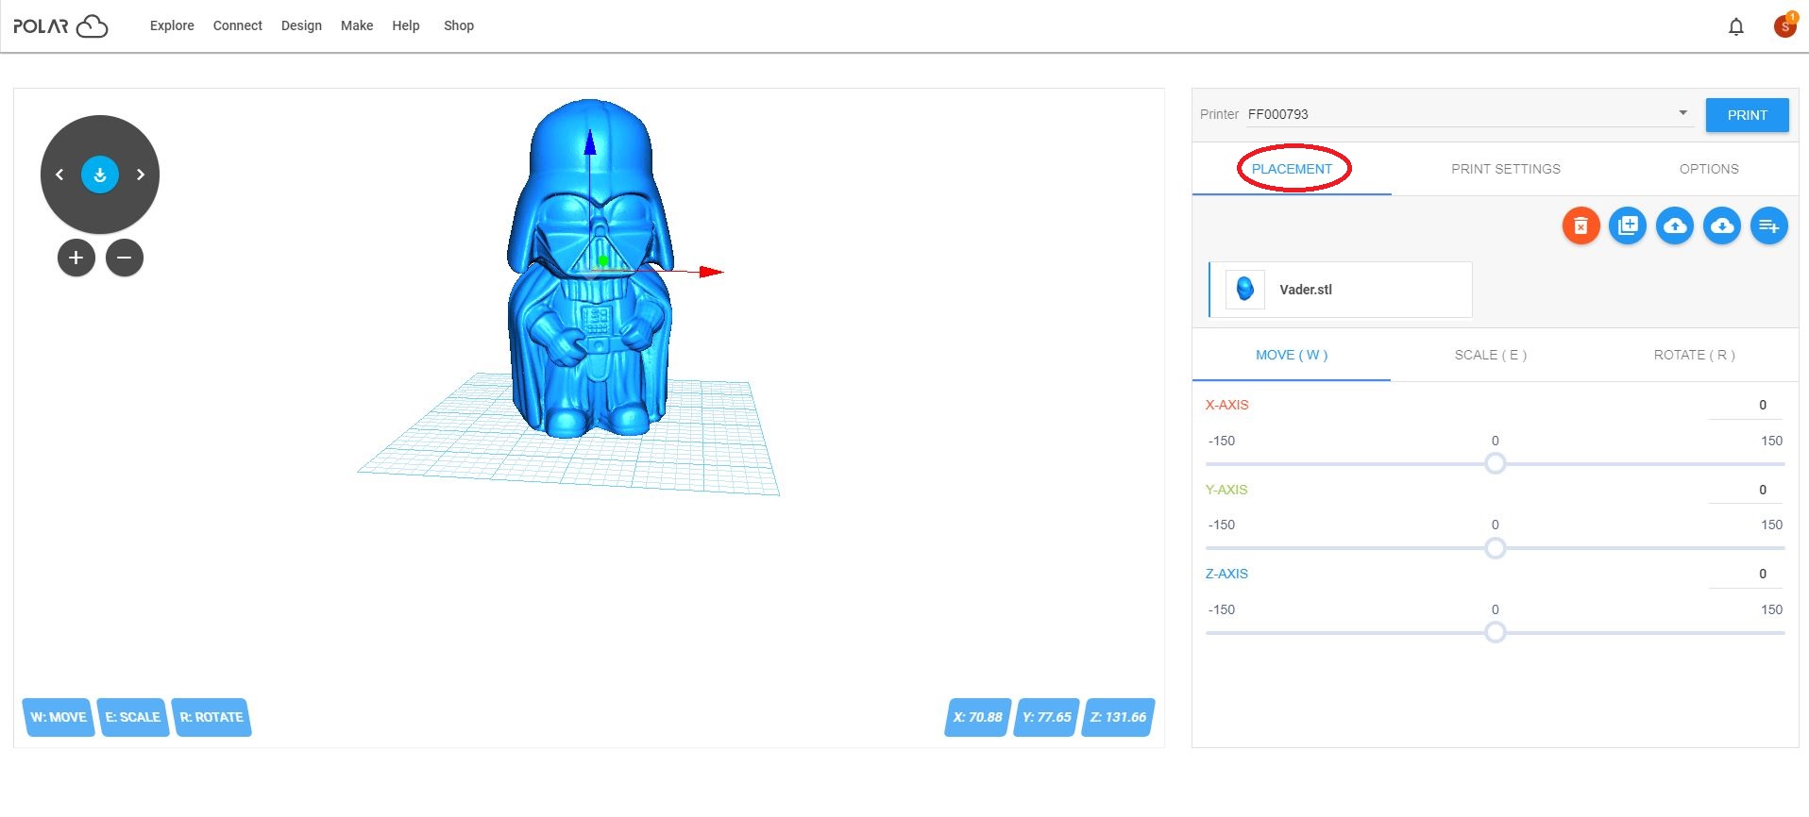Switch to the OPTIONS tab
Image resolution: width=1809 pixels, height=817 pixels.
coord(1709,169)
